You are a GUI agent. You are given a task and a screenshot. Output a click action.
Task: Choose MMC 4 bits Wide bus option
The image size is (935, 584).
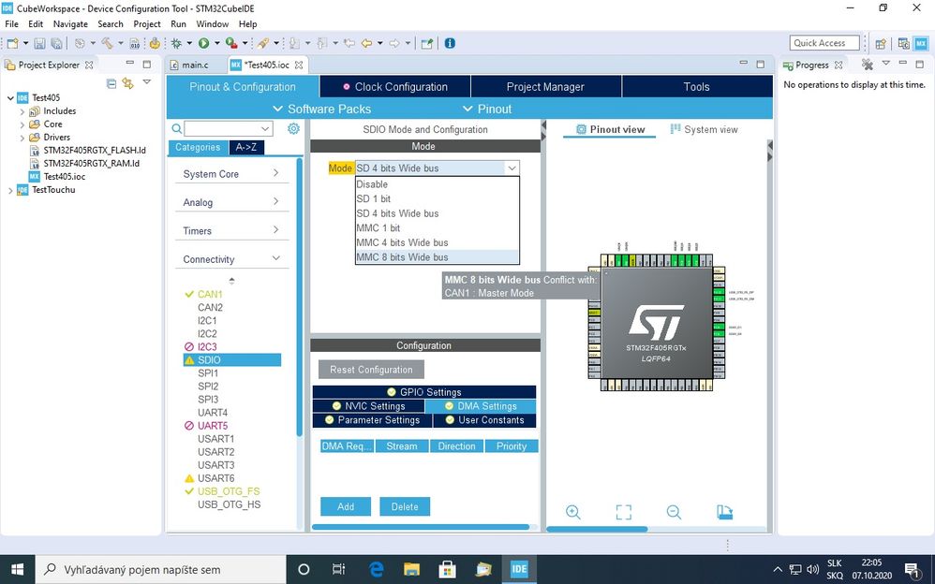point(438,242)
